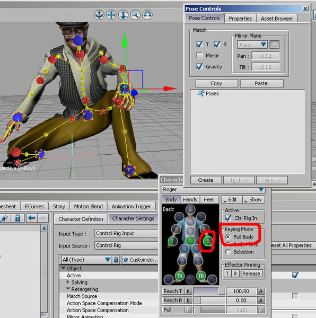
Task: Click the navigator scrollbar up arrow
Action: tap(44, 228)
